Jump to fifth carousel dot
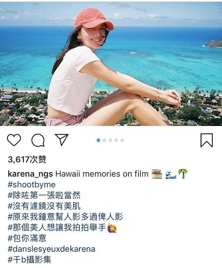This screenshot has height=268, width=222. pos(122,140)
